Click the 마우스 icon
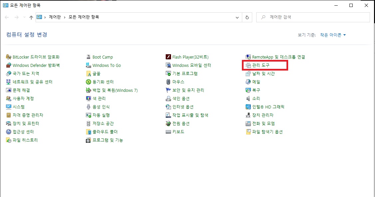The height and width of the screenshot is (197, 375). [x=168, y=82]
